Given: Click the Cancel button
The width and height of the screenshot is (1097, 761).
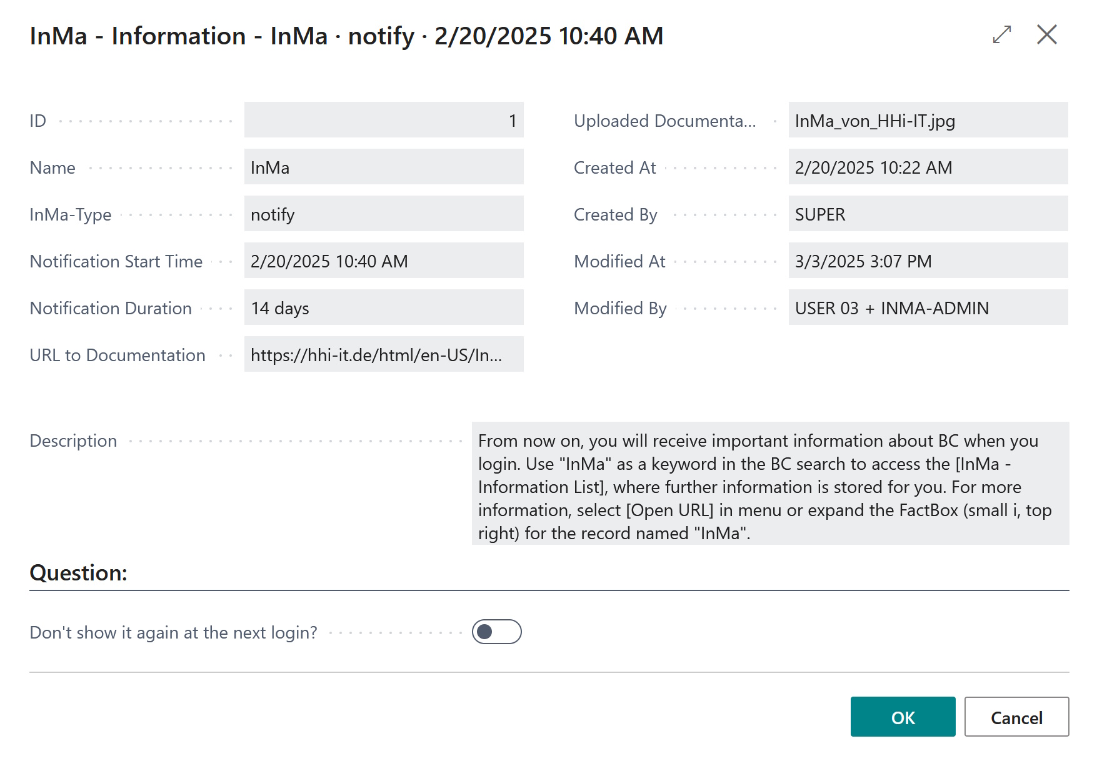Looking at the screenshot, I should point(1016,717).
